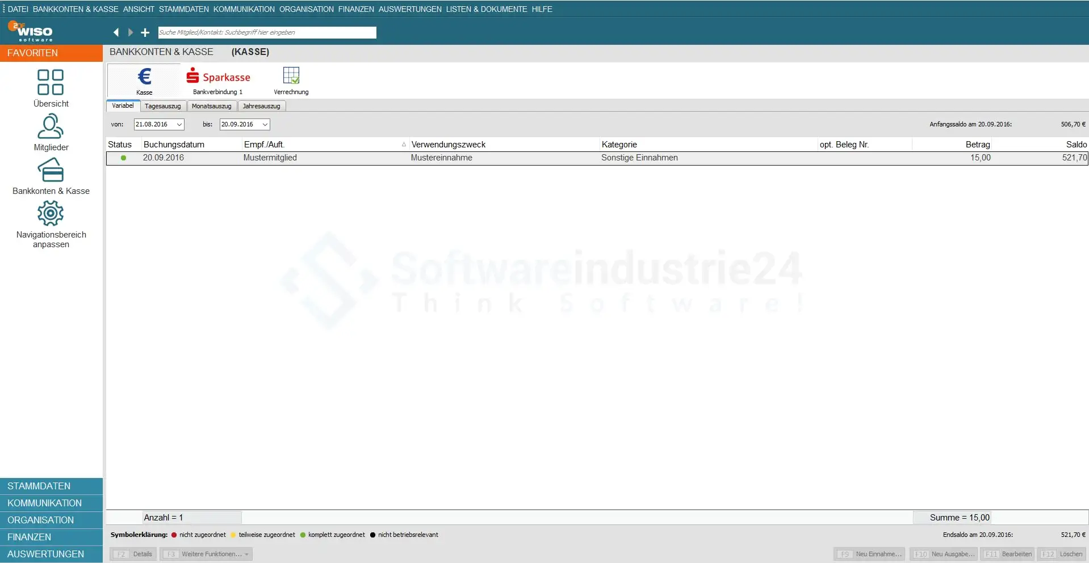Expand the 'bis' date dropdown

pyautogui.click(x=265, y=125)
